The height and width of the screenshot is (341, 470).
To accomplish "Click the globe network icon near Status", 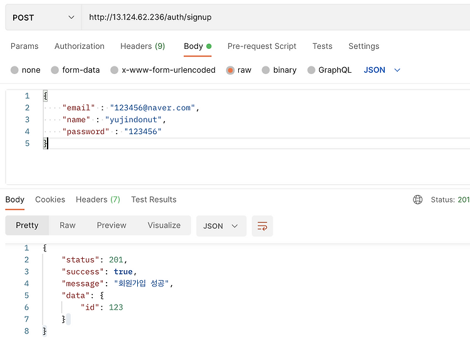I will 418,200.
